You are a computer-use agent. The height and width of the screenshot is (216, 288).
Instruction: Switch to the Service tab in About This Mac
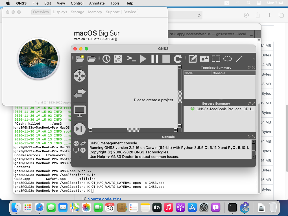click(x=130, y=12)
